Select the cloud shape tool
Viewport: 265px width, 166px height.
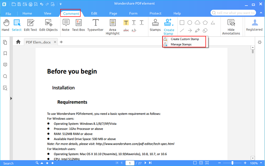(197, 23)
